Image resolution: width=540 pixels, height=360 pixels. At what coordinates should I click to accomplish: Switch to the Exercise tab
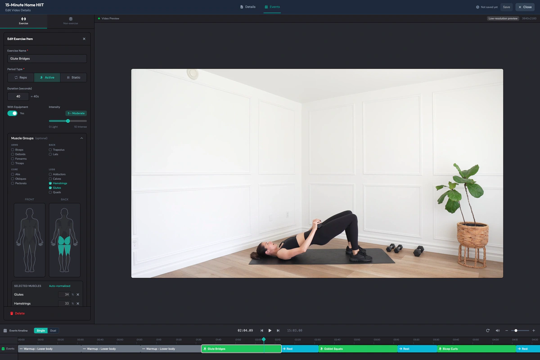click(23, 21)
